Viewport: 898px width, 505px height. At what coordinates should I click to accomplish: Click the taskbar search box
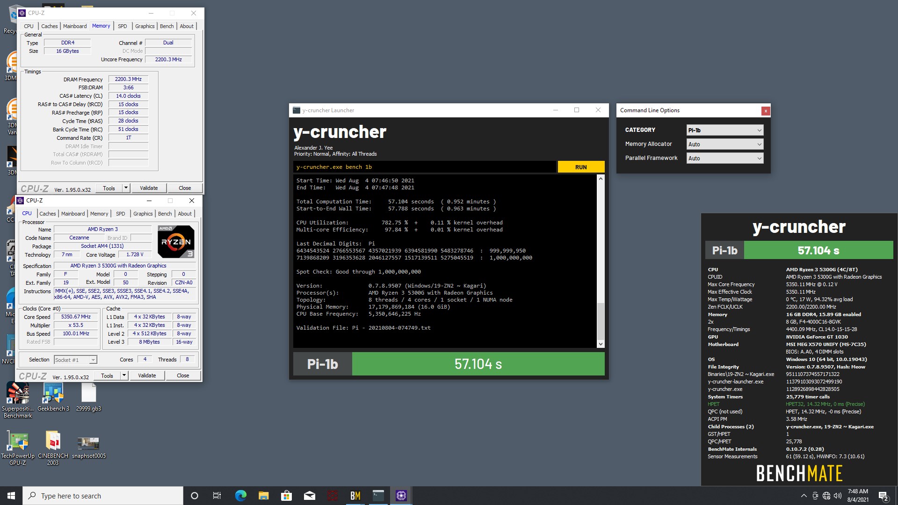coord(103,496)
